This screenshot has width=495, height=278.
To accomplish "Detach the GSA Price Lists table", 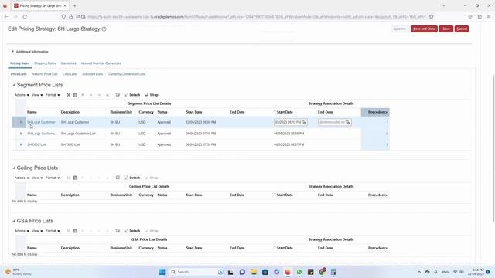I will pos(132,231).
